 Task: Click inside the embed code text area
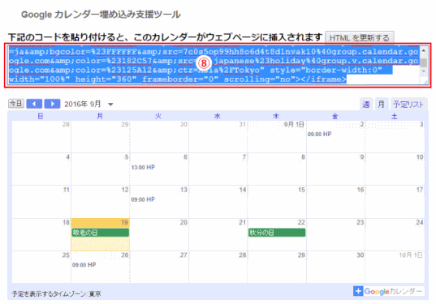(x=214, y=65)
